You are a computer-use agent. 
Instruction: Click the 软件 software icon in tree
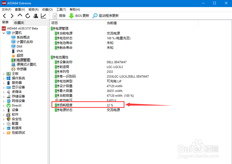point(9,115)
